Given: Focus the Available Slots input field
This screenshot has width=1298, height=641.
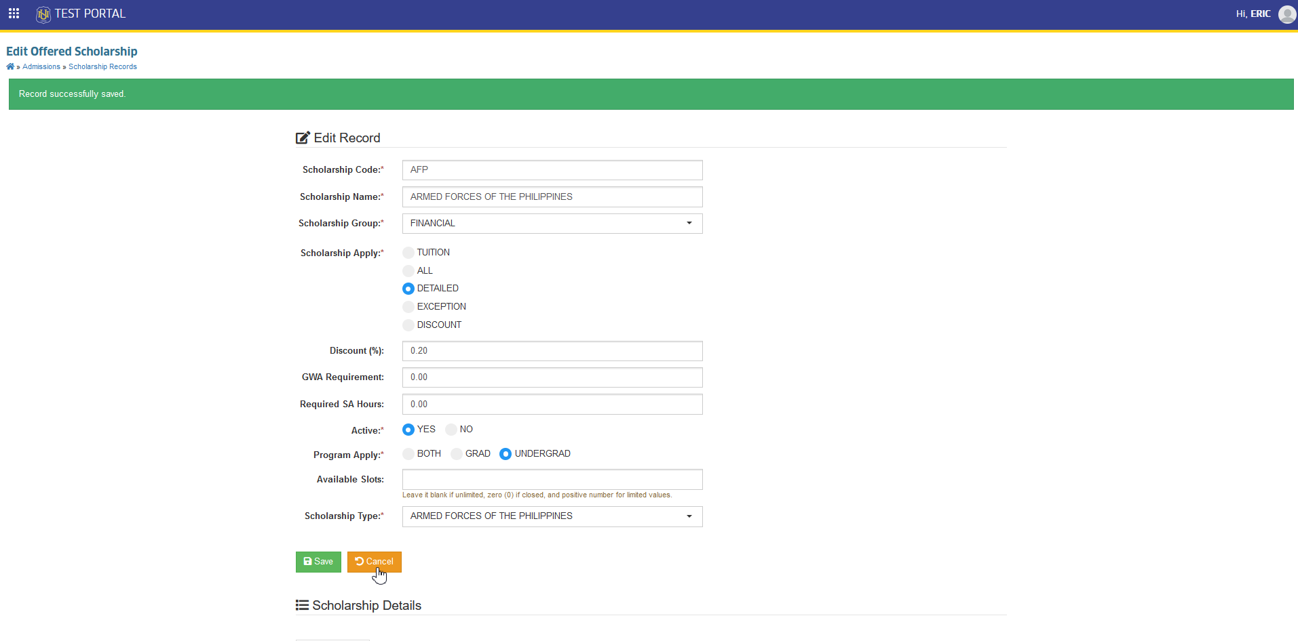Looking at the screenshot, I should [x=552, y=480].
